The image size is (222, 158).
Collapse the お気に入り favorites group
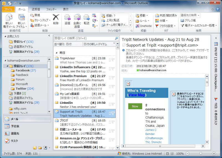tap(5, 36)
